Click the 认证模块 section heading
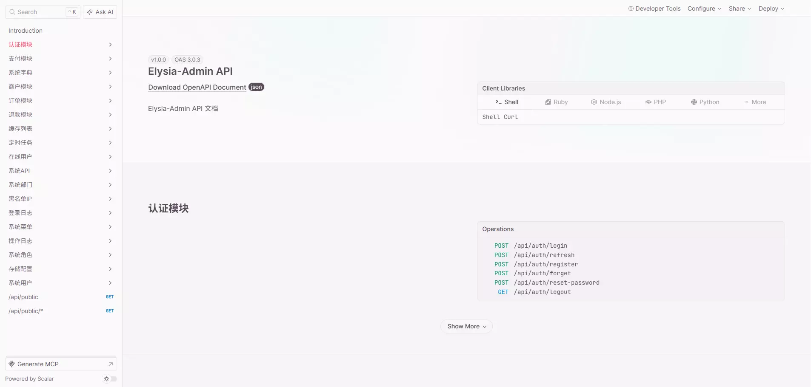This screenshot has height=387, width=811. 168,208
